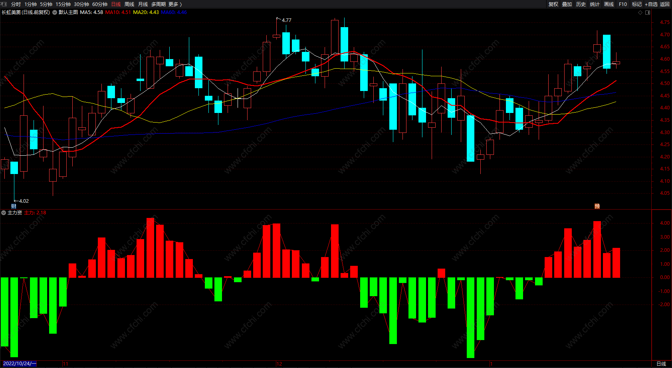Switch to 分时 intraday view
The image size is (672, 368).
click(16, 4)
